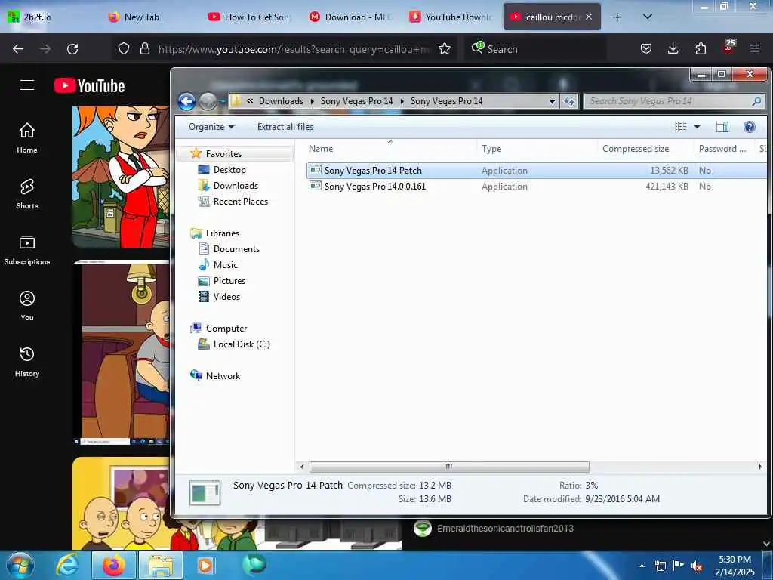Screen dimensions: 773x580
Task: Click the YouTube logo
Action: (89, 85)
